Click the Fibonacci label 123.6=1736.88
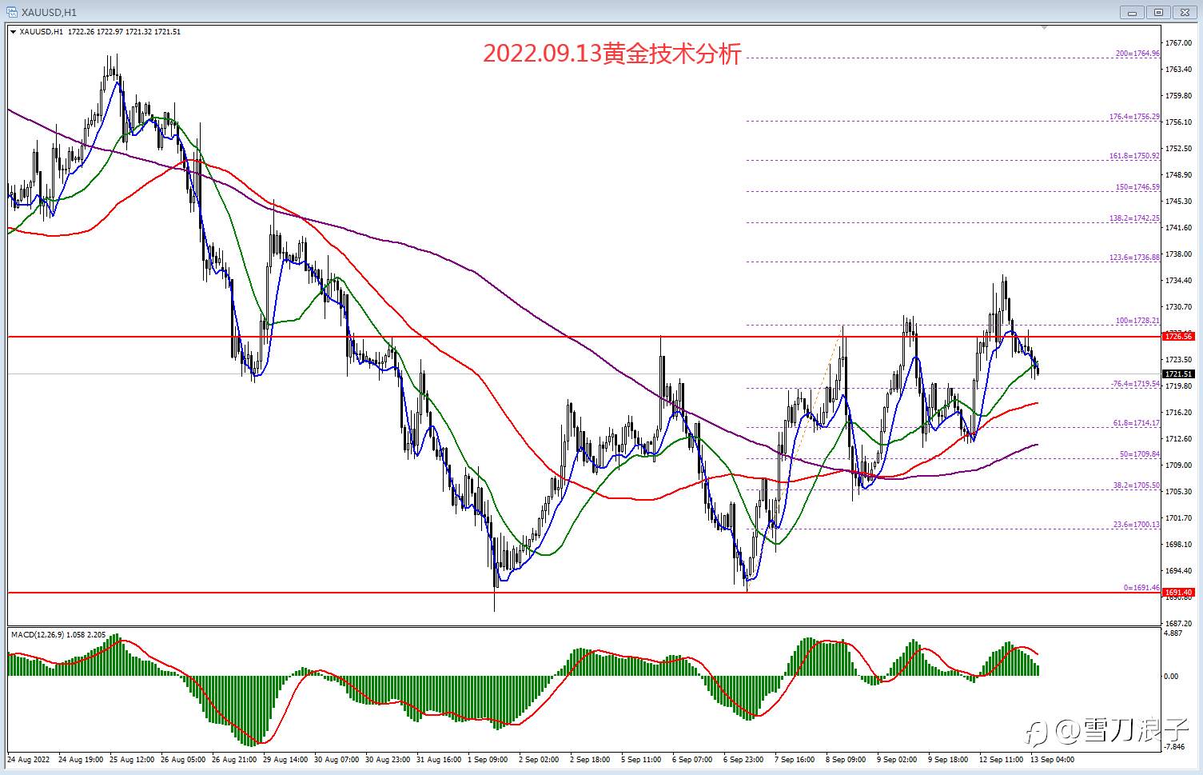 tap(1134, 258)
